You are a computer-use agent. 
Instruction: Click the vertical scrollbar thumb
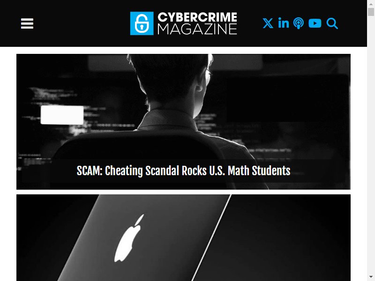[x=371, y=12]
